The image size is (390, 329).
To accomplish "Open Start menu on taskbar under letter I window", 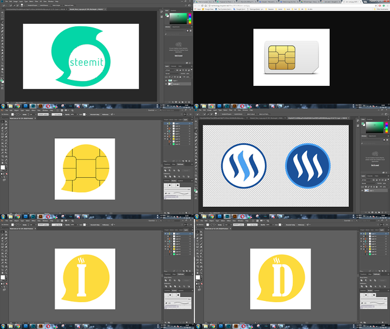I will [x=3, y=326].
